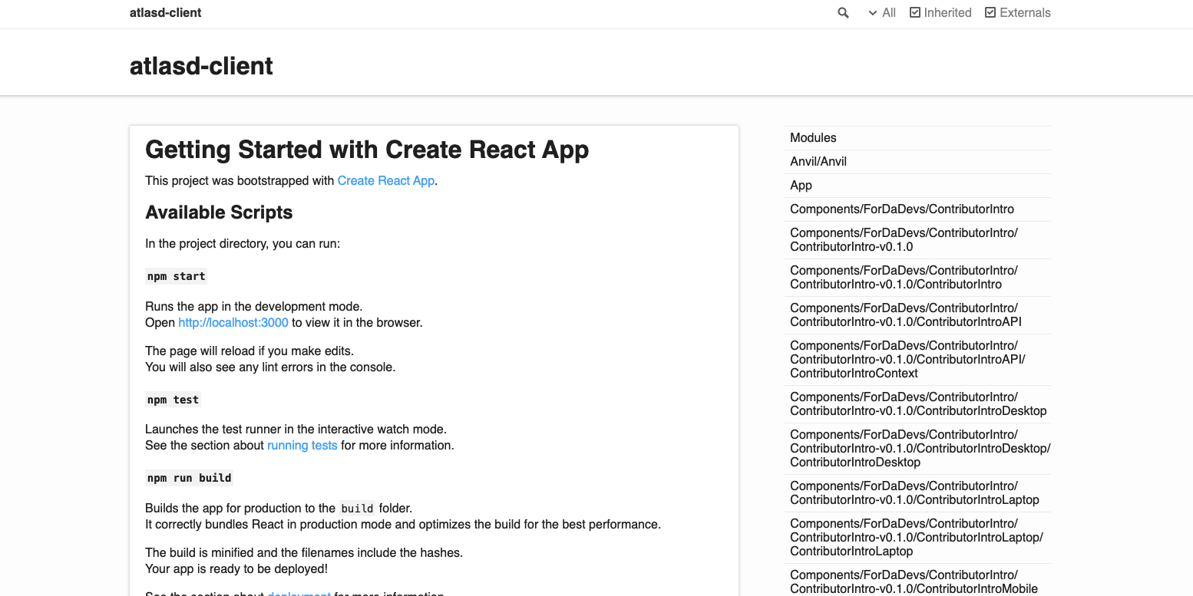Open the ContributorIntroLaptop module entry
The image size is (1193, 596).
pos(916,492)
